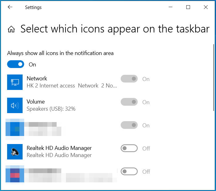This screenshot has height=191, width=216.
Task: Toggle the switch below the Volume row
Action: tap(129, 125)
